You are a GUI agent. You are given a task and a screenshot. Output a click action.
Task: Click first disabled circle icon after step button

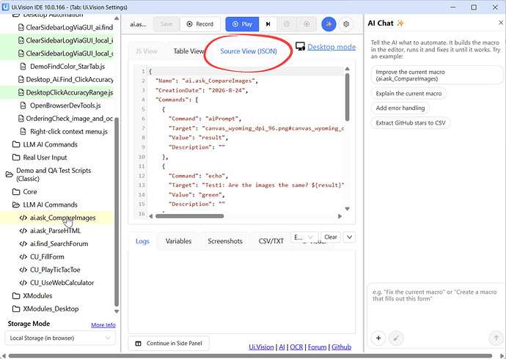[x=287, y=24]
